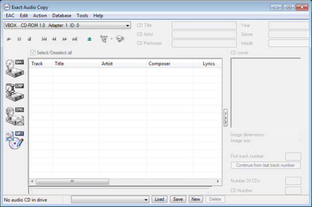The image size is (312, 207).
Task: Click the Stop playback button
Action: pyautogui.click(x=29, y=39)
